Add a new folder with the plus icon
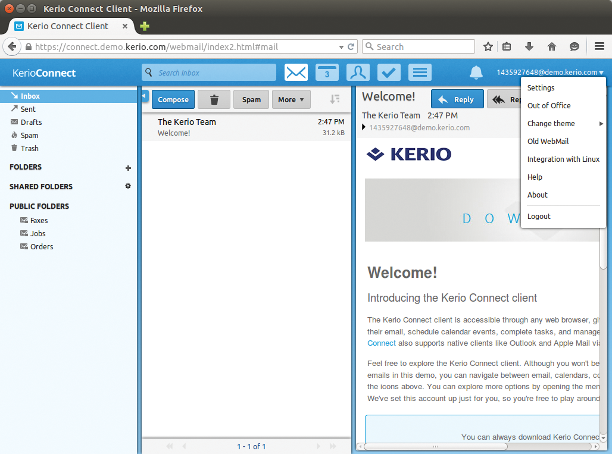This screenshot has width=612, height=454. (128, 168)
